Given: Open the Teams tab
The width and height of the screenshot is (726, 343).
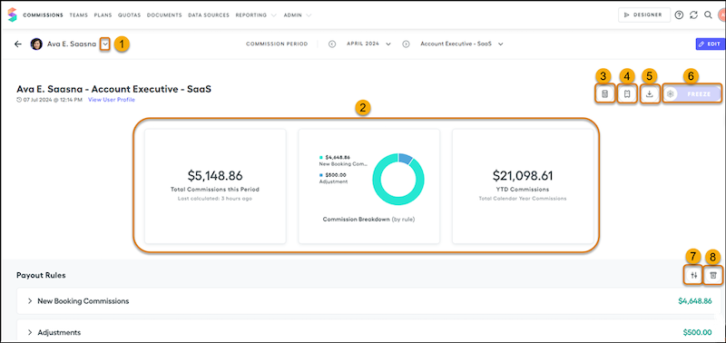Looking at the screenshot, I should point(79,15).
